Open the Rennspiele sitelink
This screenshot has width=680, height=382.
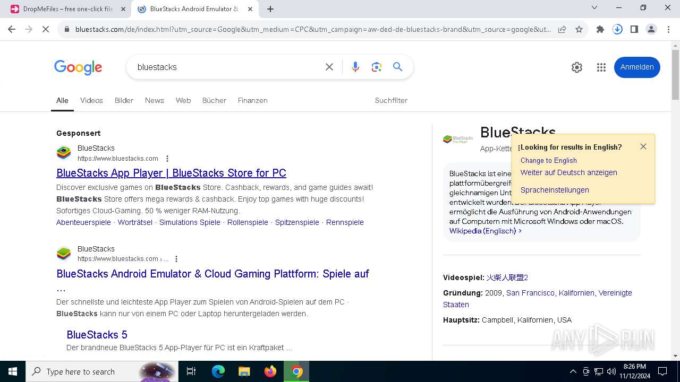[345, 222]
